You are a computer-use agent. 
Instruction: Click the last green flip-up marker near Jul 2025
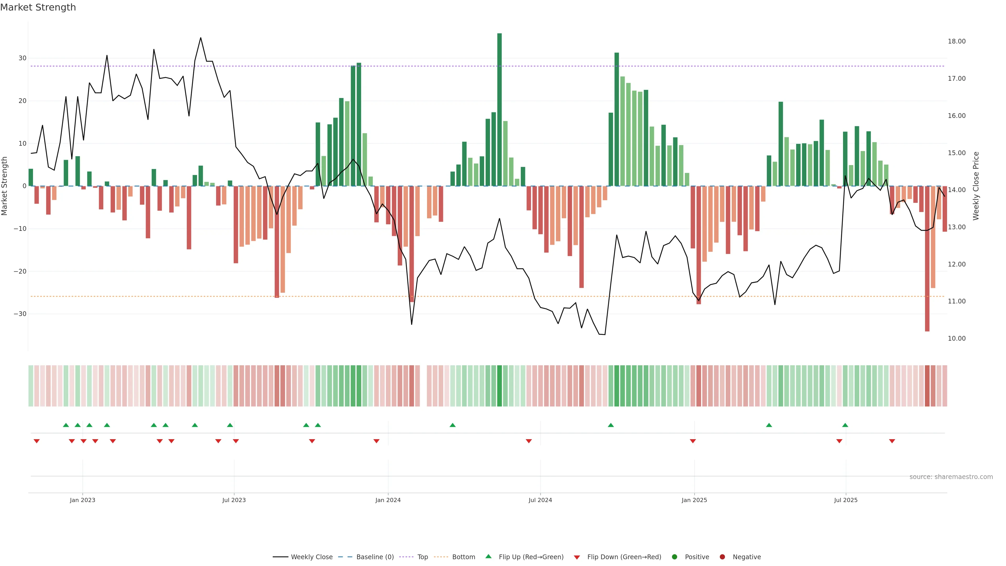tap(845, 425)
